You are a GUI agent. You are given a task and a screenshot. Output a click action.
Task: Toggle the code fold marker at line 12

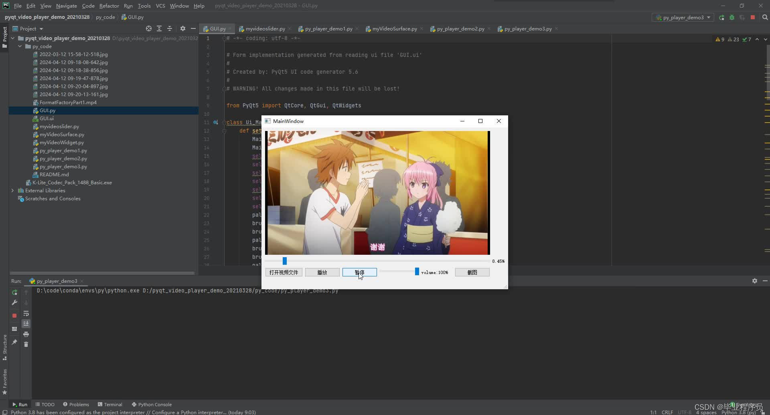click(224, 131)
